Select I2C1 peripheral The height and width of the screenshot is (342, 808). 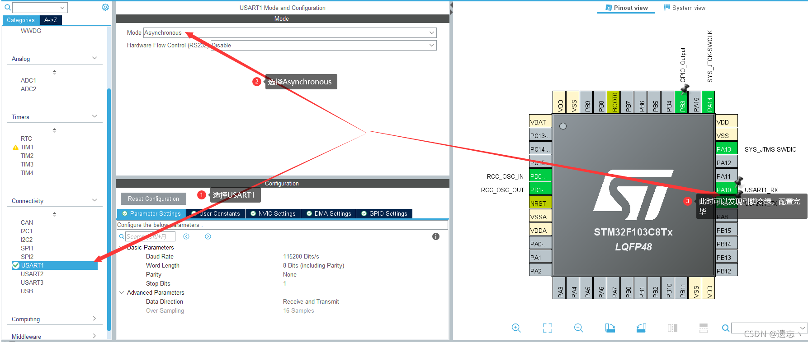[26, 231]
